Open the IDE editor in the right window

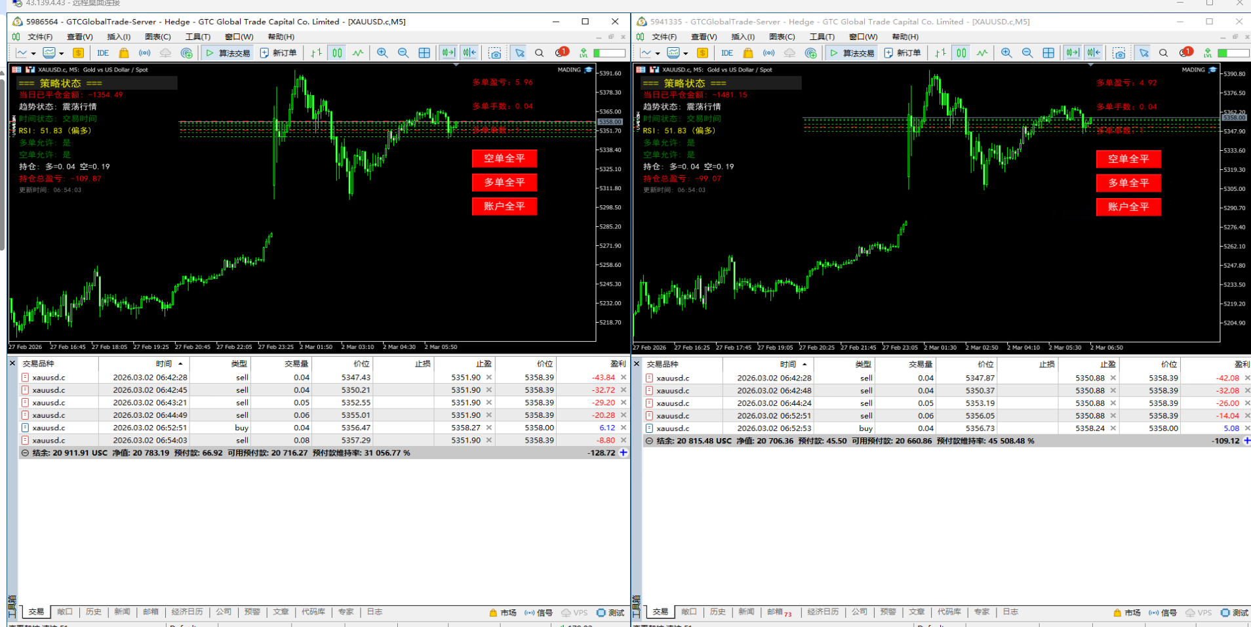coord(727,53)
